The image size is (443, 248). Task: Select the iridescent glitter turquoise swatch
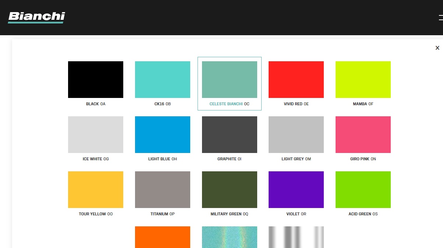click(x=230, y=237)
